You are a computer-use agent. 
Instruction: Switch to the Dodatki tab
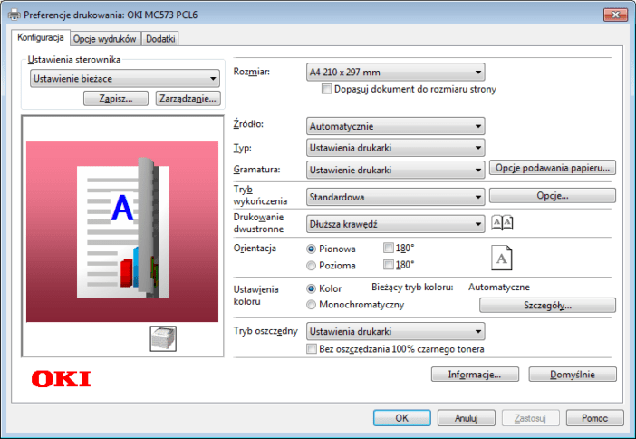pyautogui.click(x=160, y=39)
